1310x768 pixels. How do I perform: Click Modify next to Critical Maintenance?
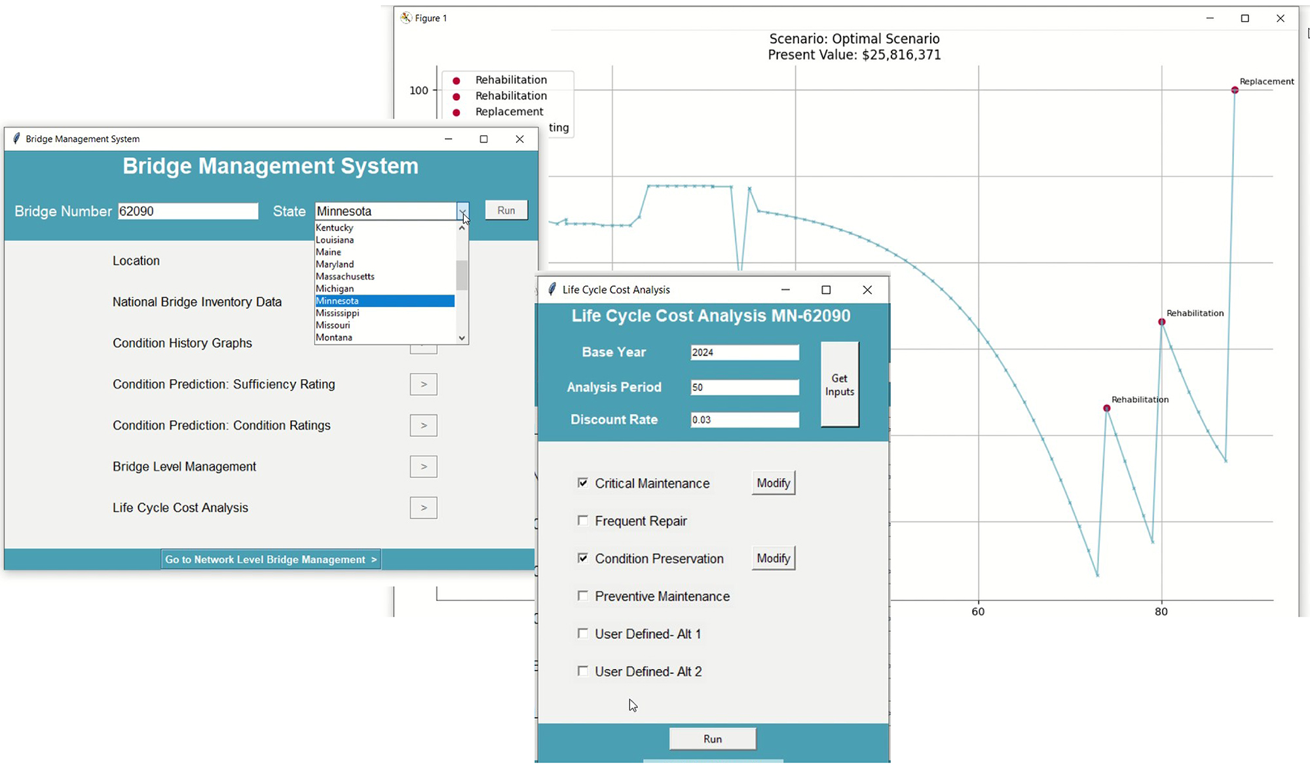(774, 483)
